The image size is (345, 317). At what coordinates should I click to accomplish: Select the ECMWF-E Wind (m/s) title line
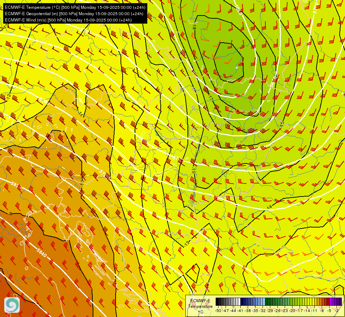click(68, 20)
